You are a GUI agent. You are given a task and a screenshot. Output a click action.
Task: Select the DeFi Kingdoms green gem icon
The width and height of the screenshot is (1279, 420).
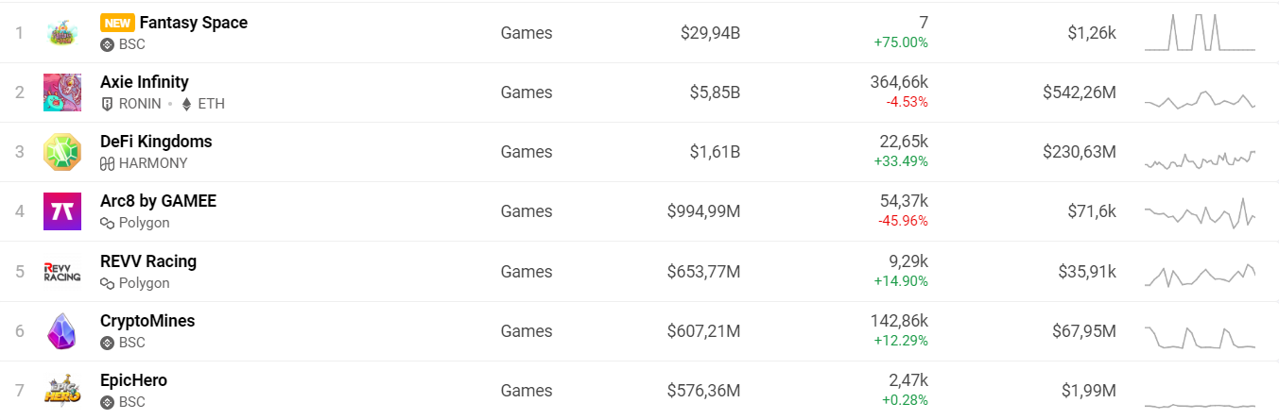click(x=62, y=152)
